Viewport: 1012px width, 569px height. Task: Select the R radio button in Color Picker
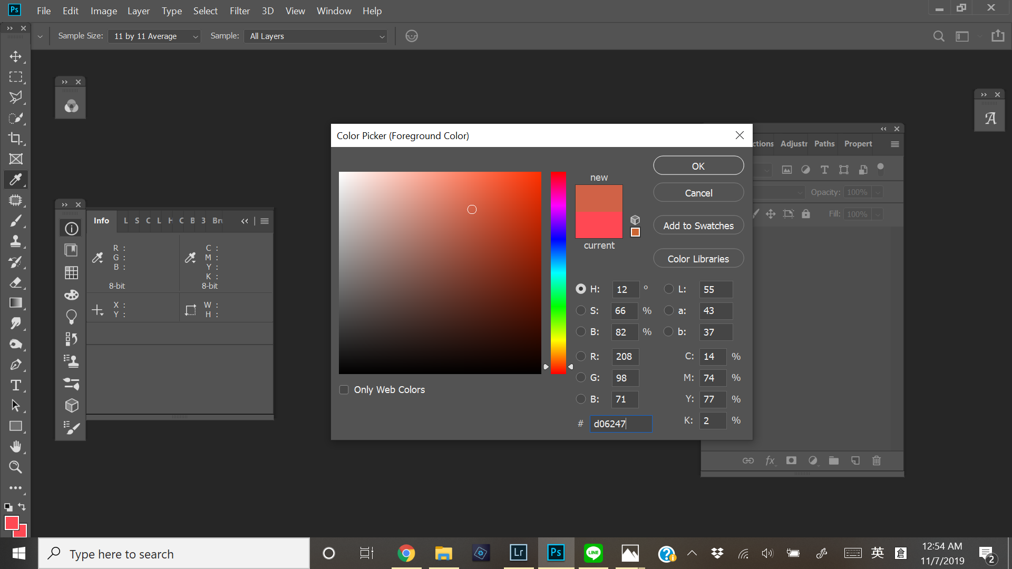pyautogui.click(x=581, y=356)
